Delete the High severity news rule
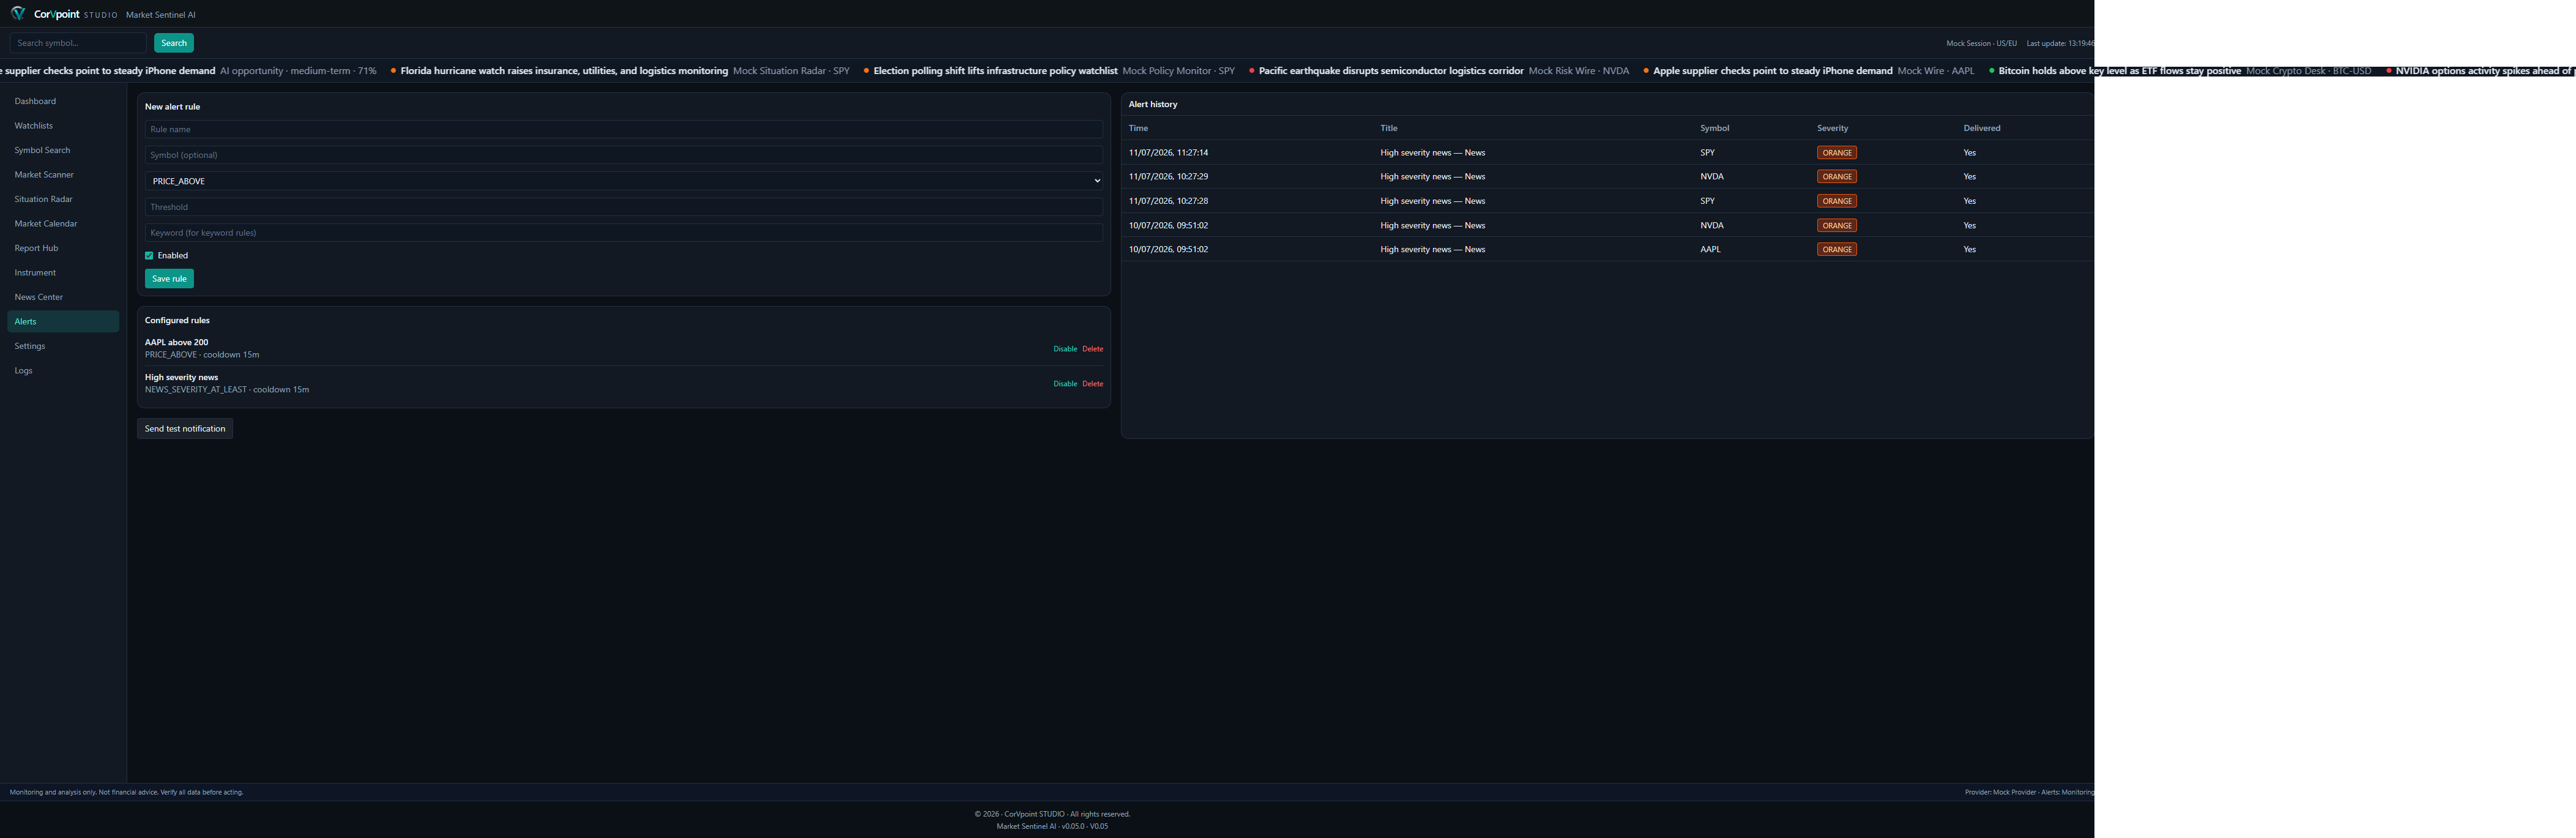Screen dimensions: 2576x838 pos(1093,384)
